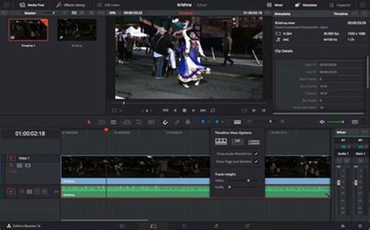Click the zoom in plus icon
This screenshot has width=370, height=230.
pyautogui.click(x=282, y=121)
